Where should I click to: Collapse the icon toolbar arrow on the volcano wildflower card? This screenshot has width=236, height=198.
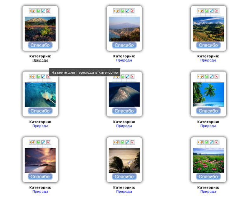point(30,11)
